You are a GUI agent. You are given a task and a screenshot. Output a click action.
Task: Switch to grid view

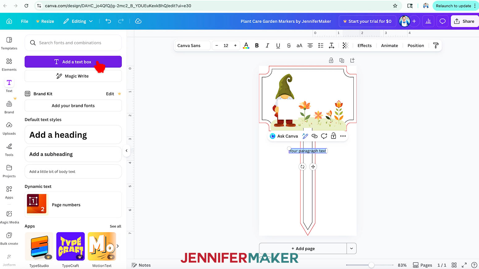pos(454,265)
